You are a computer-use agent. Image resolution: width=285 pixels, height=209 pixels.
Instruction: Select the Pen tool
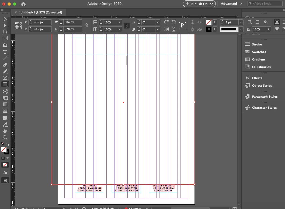(5, 65)
